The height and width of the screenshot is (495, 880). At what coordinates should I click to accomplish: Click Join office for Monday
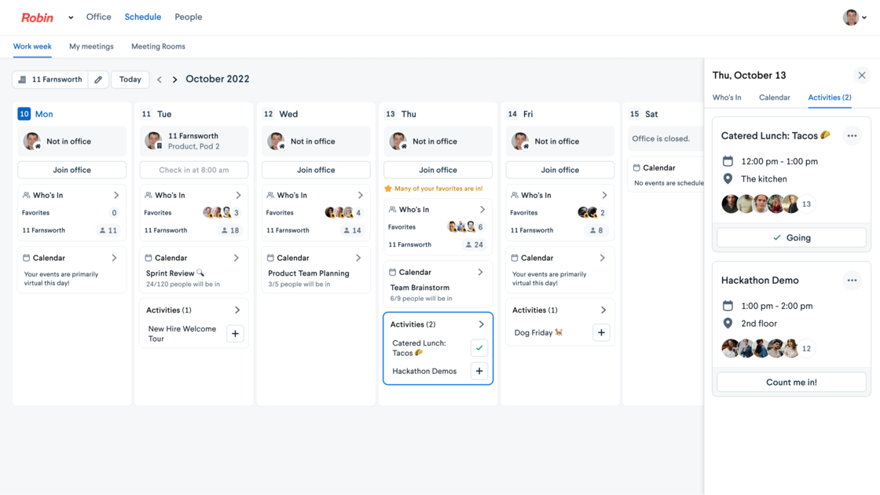tap(71, 170)
